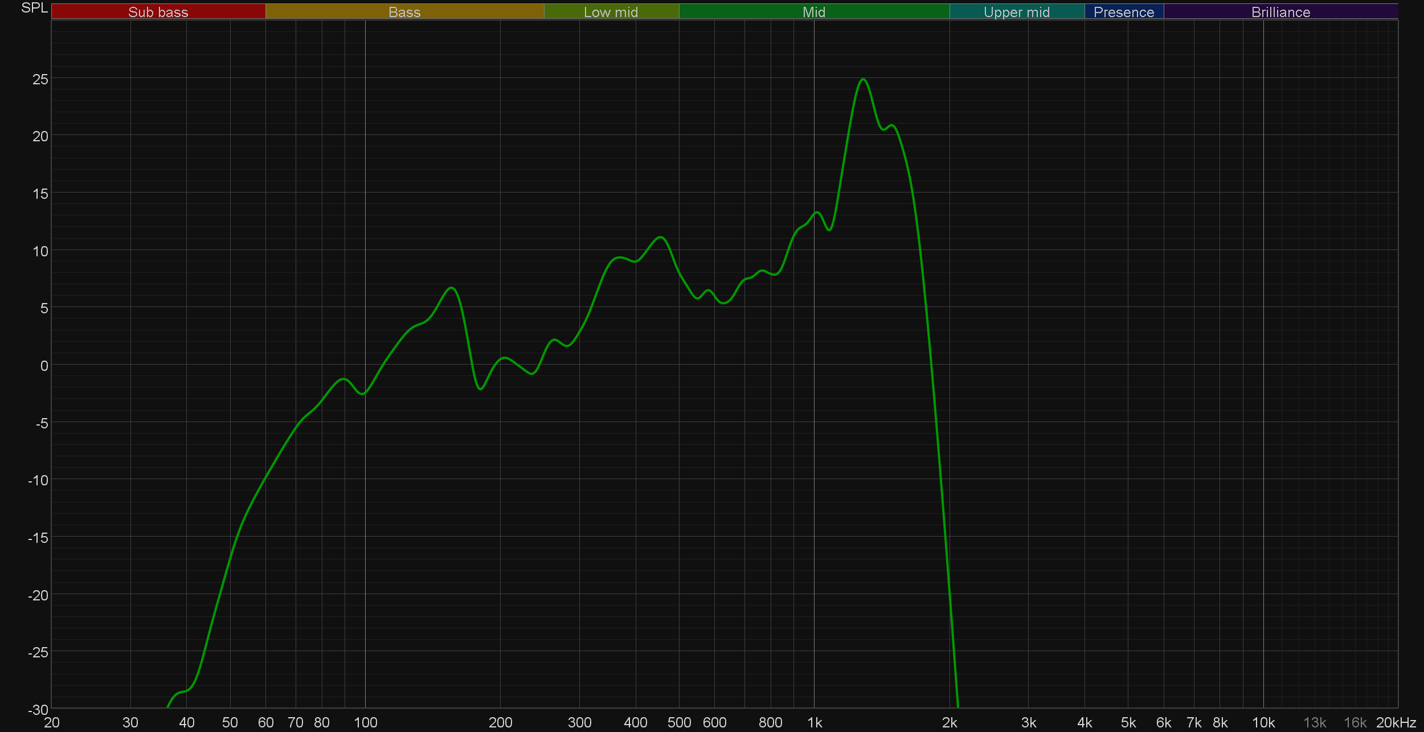Screen dimensions: 1424x732
Task: Click the -30 SPL axis label
Action: (x=38, y=710)
